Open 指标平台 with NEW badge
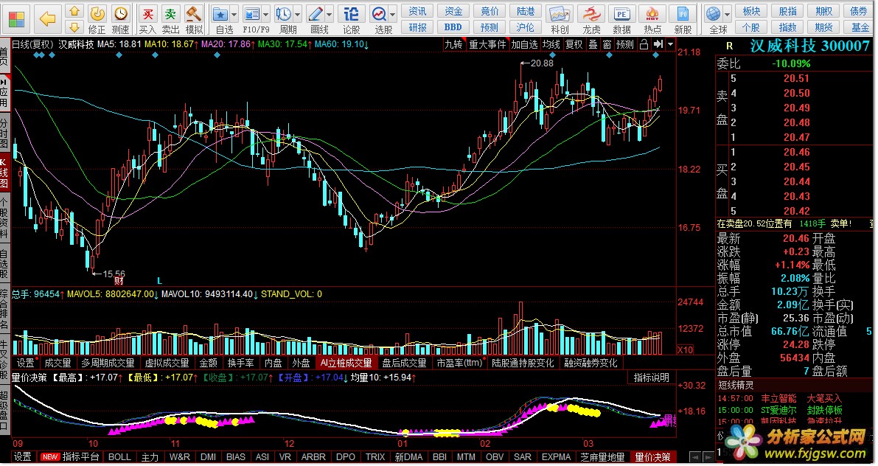 click(70, 457)
